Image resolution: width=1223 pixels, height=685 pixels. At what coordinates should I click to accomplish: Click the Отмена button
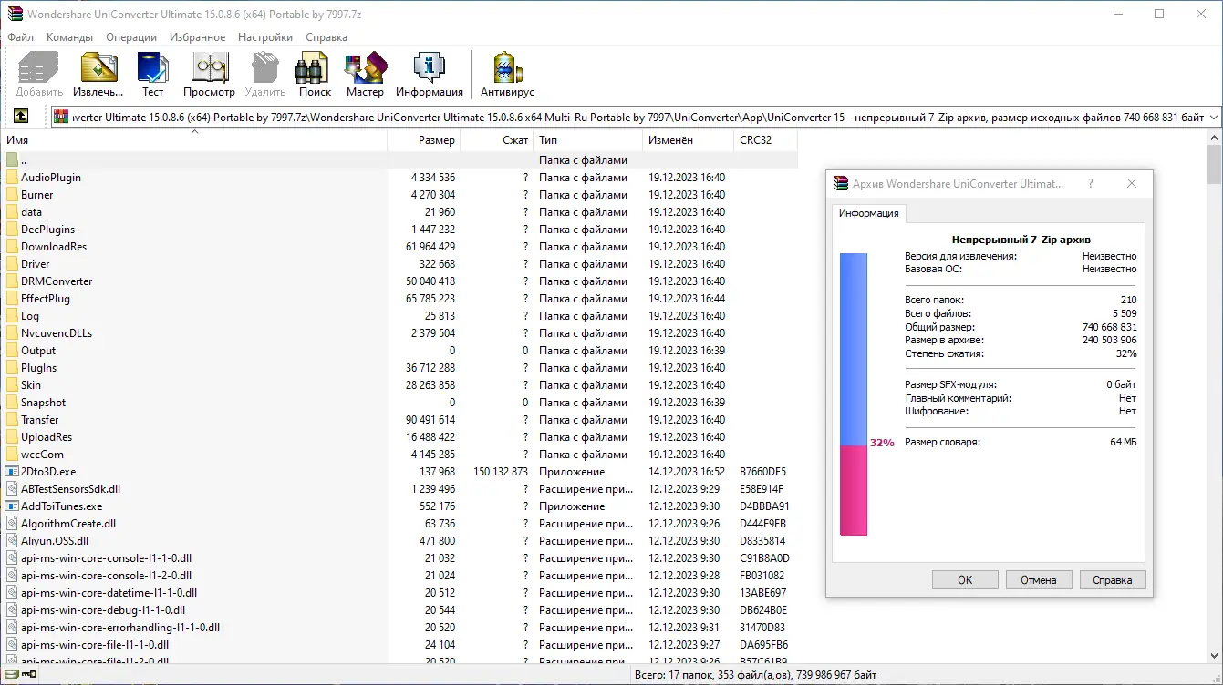tap(1039, 580)
